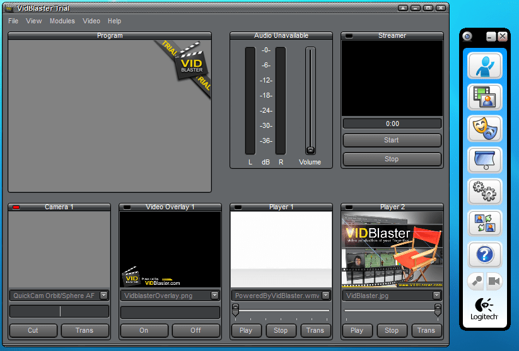
Task: Toggle the Camera 1 red indicator
Action: pyautogui.click(x=16, y=207)
